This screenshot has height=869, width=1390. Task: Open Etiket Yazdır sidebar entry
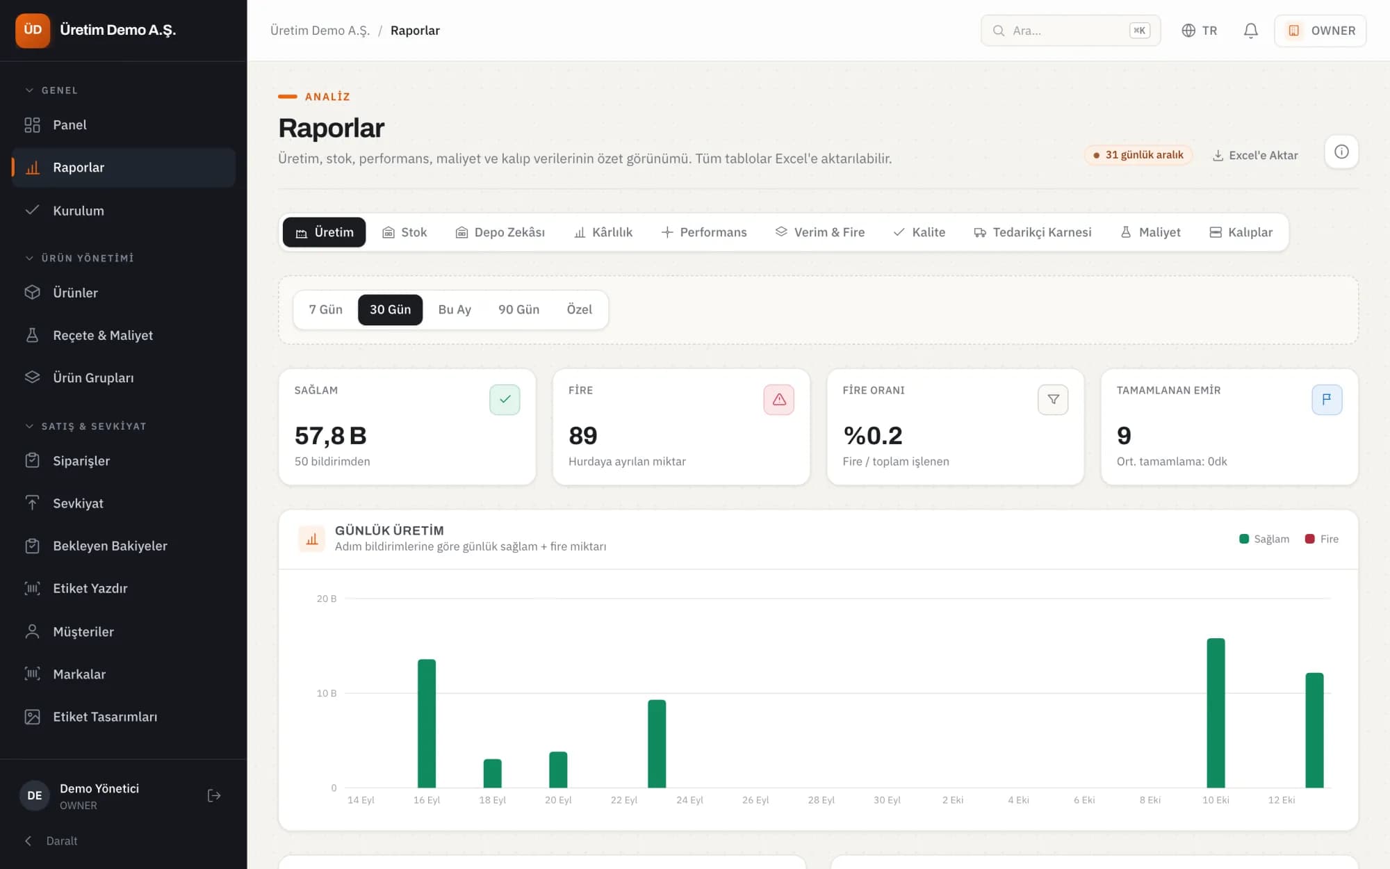[x=124, y=588]
